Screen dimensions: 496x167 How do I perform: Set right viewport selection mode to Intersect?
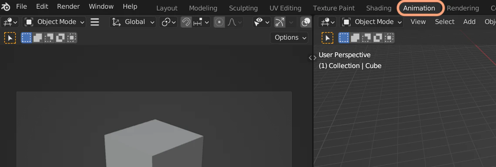[389, 38]
